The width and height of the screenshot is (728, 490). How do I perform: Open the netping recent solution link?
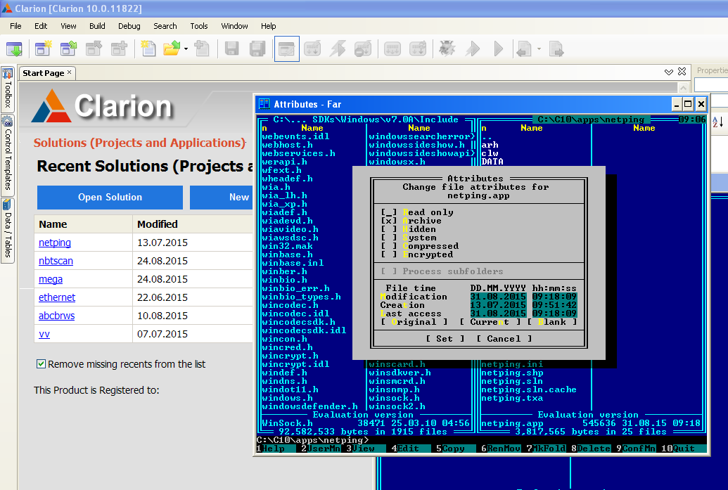[x=55, y=243]
